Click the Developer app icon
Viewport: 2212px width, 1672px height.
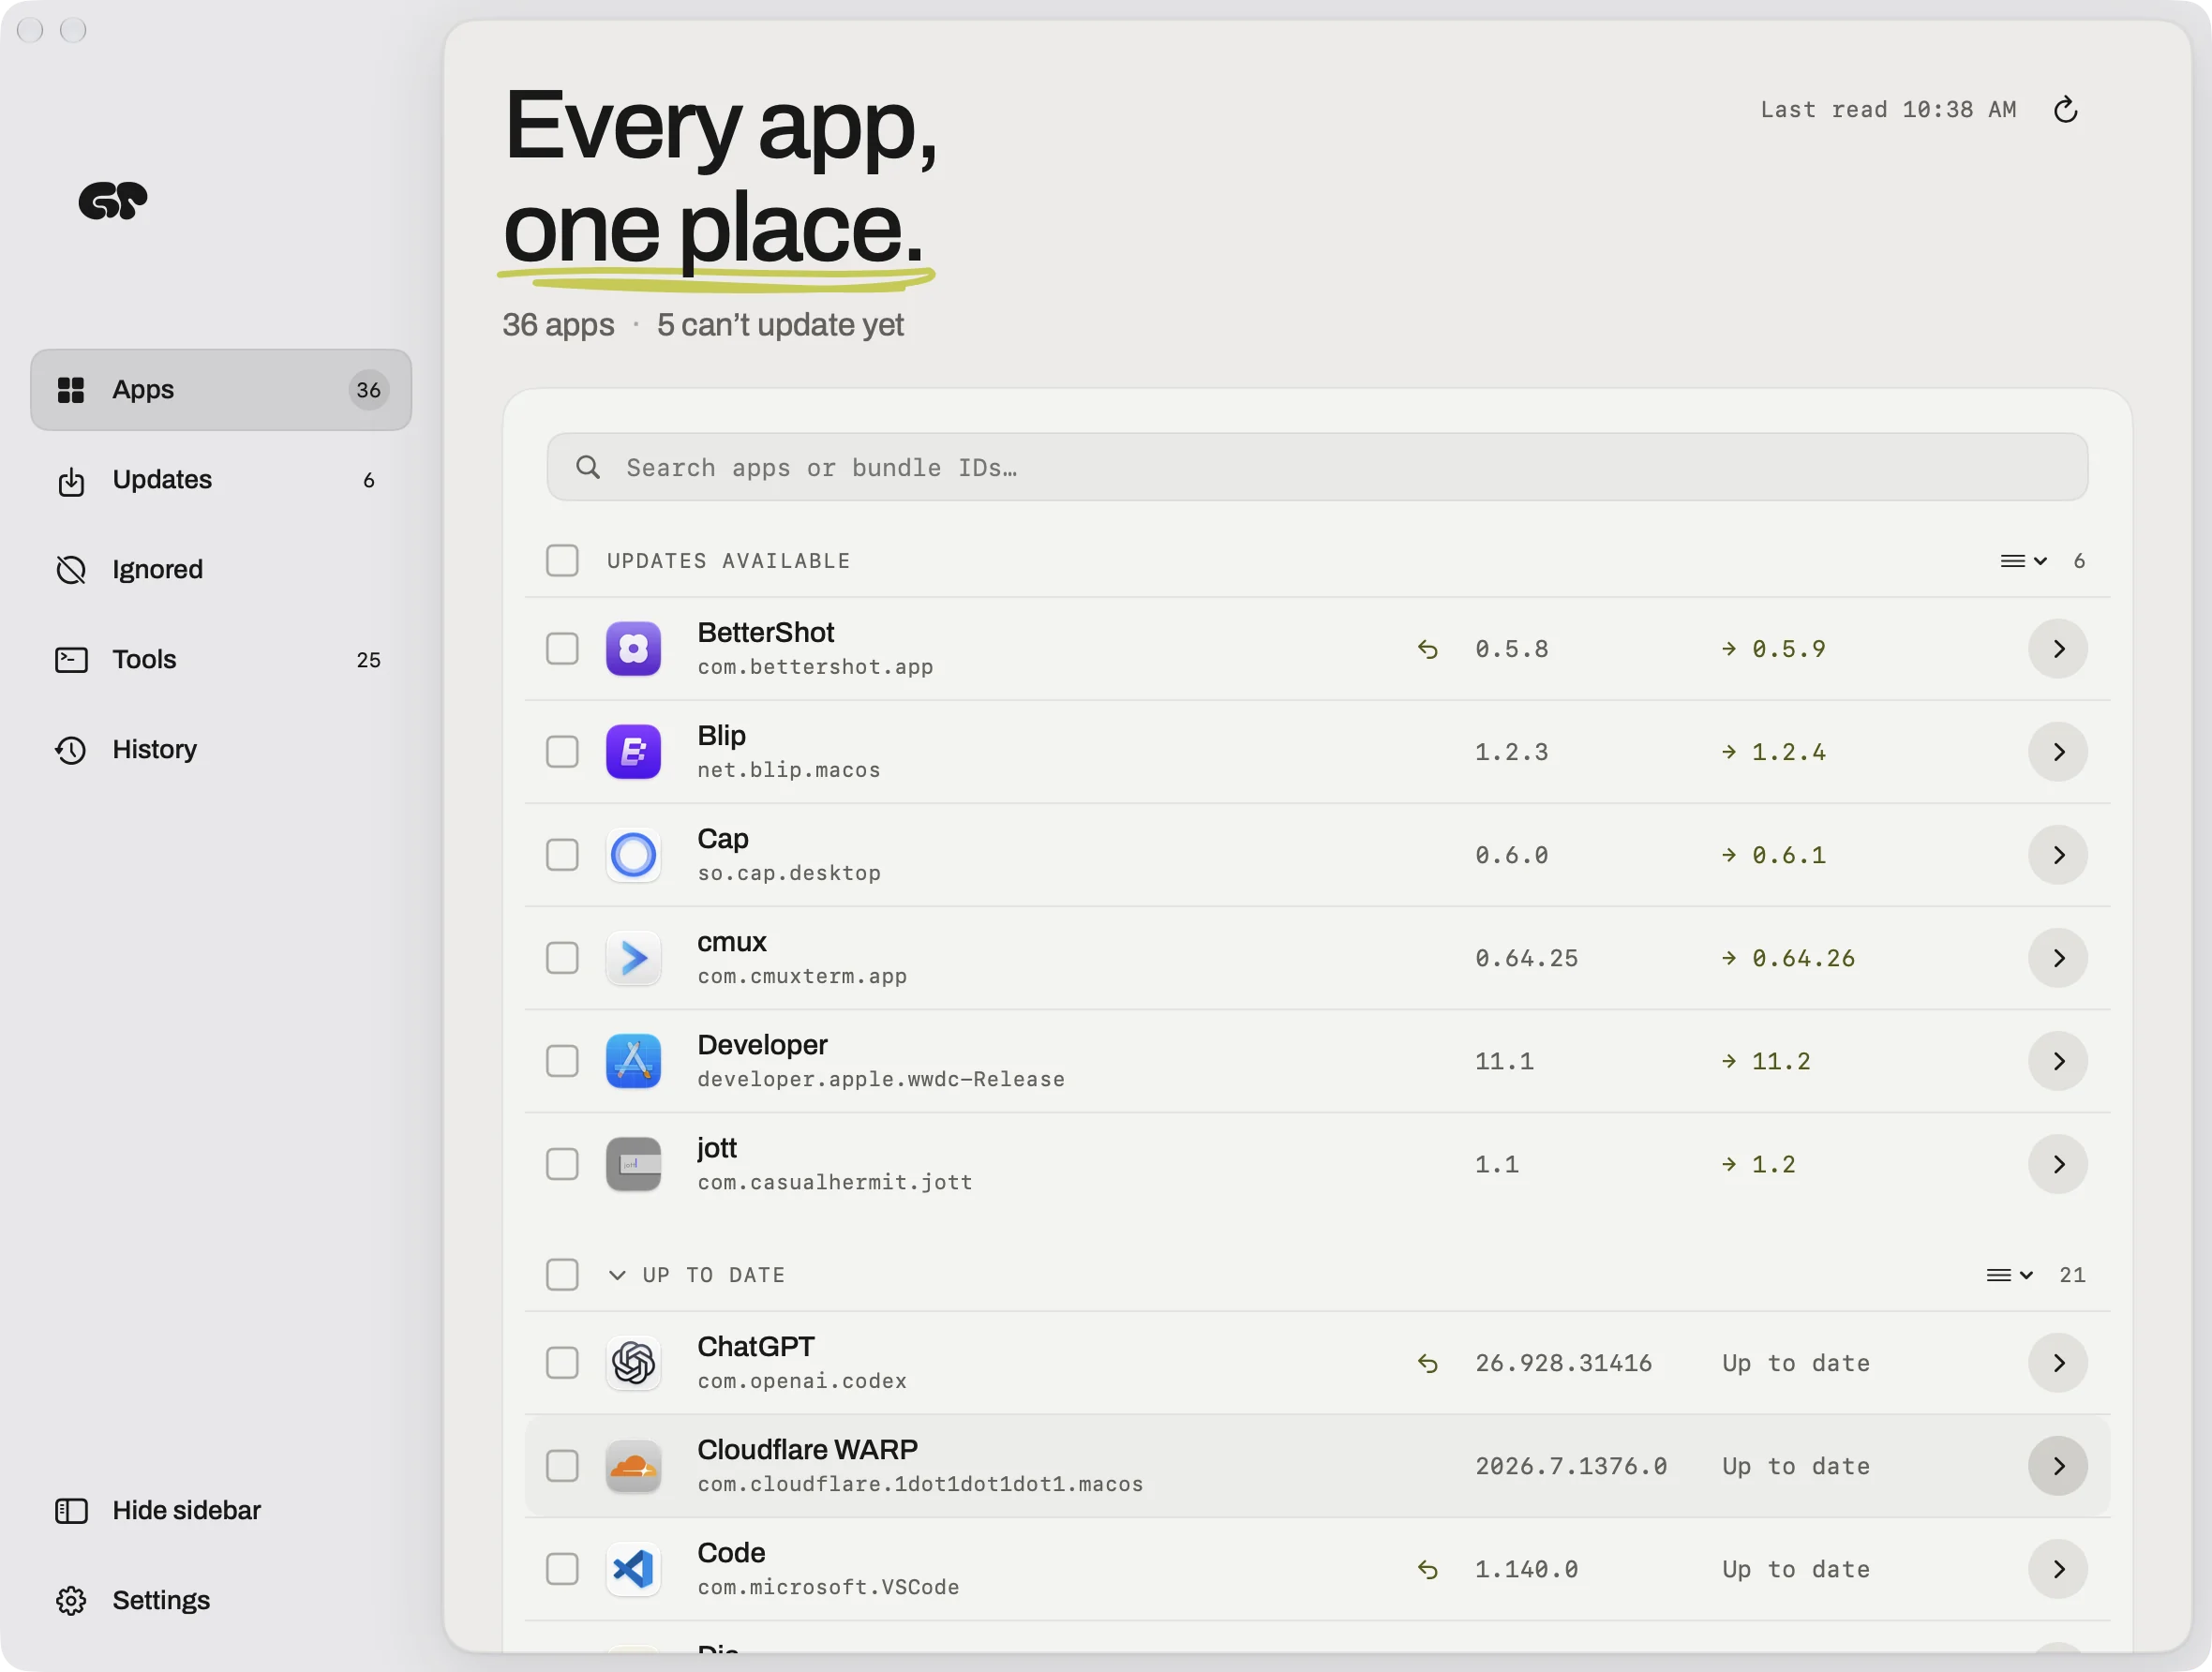[x=633, y=1060]
